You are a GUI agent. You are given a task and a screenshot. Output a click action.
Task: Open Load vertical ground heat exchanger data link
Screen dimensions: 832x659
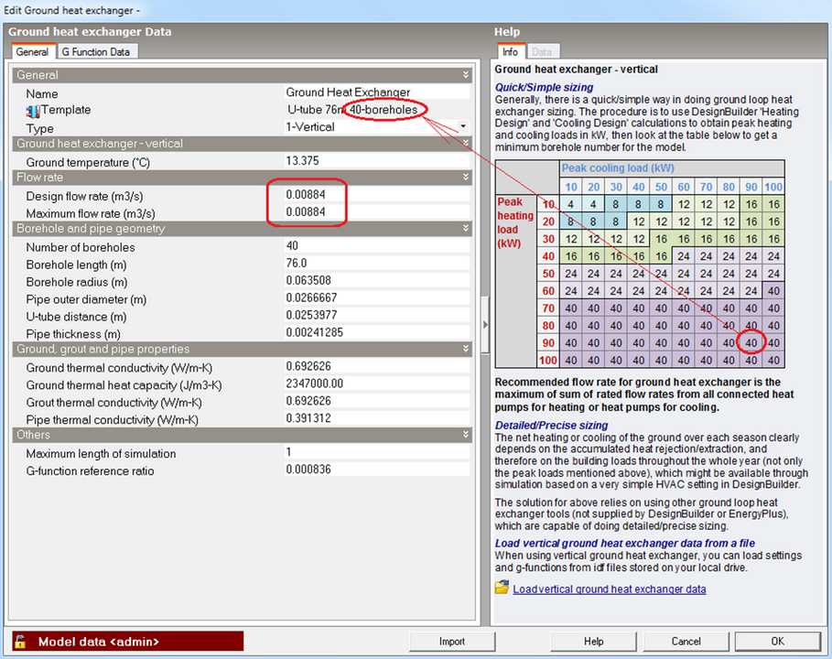pos(609,589)
